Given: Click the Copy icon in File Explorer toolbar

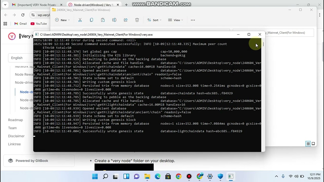Looking at the screenshot, I should pos(91,20).
